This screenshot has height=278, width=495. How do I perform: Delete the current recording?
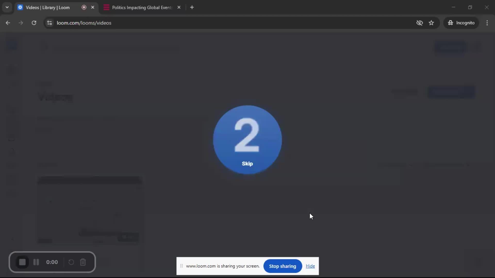click(x=83, y=262)
